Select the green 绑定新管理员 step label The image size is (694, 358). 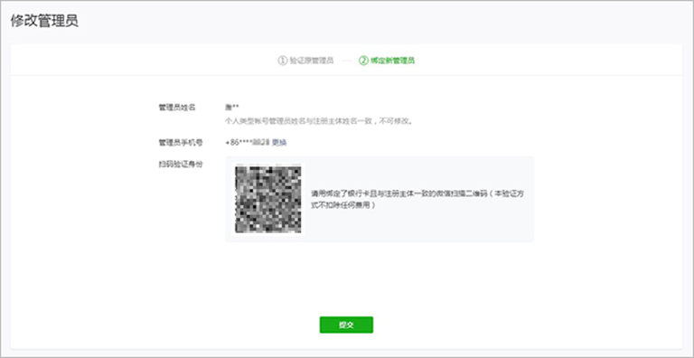(x=392, y=61)
